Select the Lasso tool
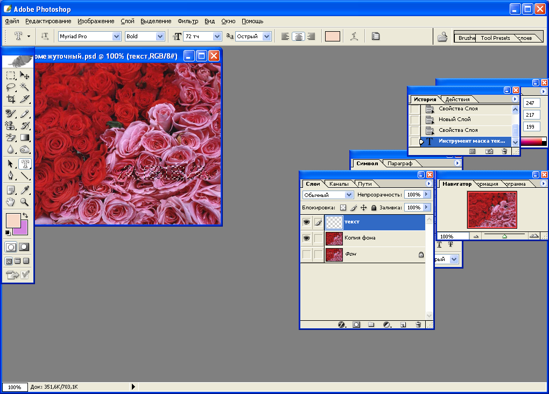The image size is (549, 394). [x=11, y=87]
